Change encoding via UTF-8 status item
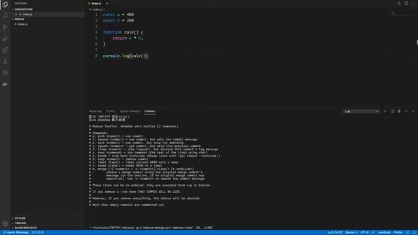 [x=364, y=232]
